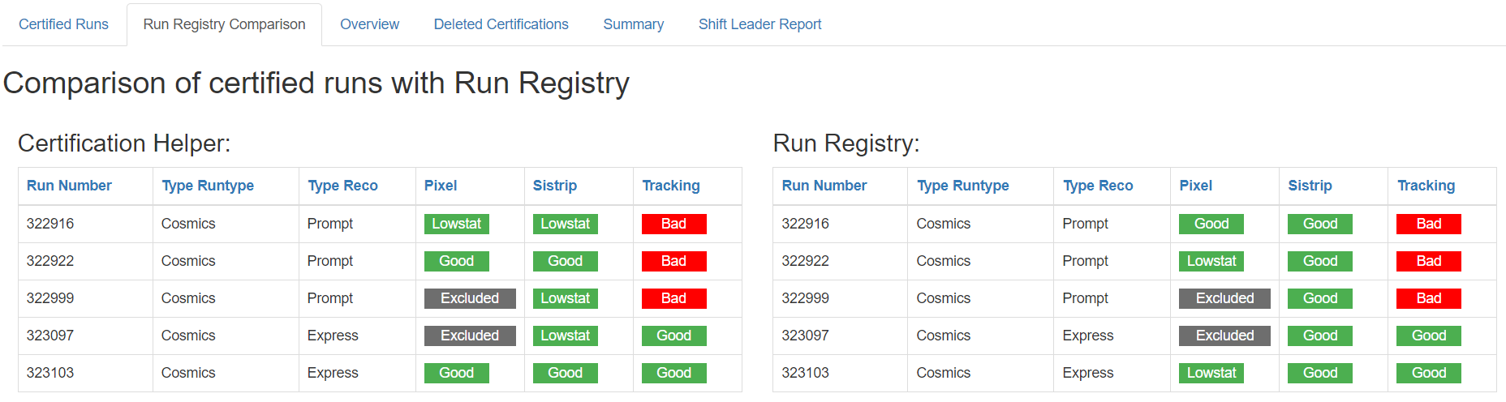Go to the Summary tab

[x=633, y=24]
